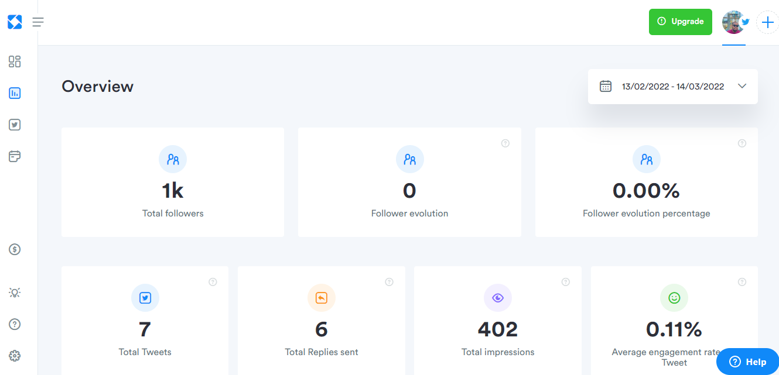Screen dimensions: 779x375
Task: Toggle the hamburger sidebar menu
Action: (38, 22)
